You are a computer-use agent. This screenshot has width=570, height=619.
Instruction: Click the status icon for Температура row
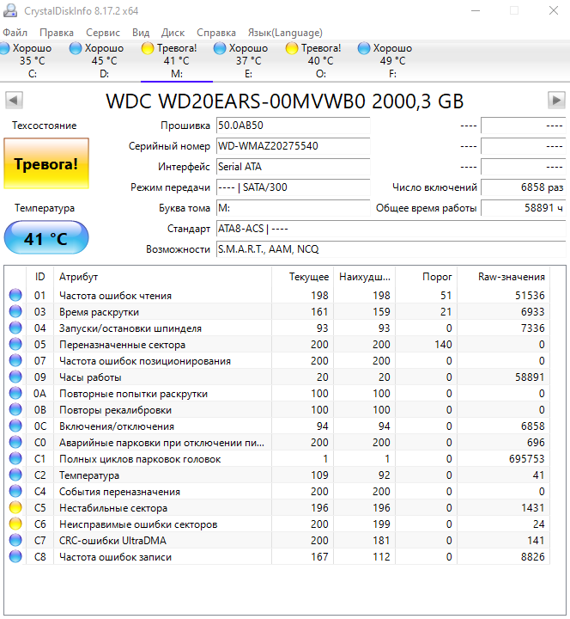click(x=15, y=475)
